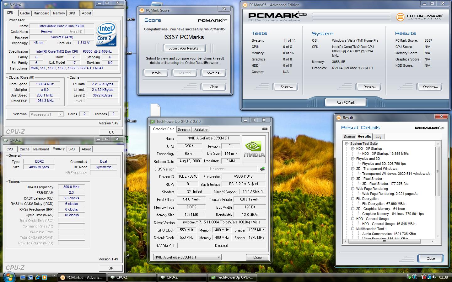
Task: Launch Windows Media Player from quick launch
Action: (45, 277)
